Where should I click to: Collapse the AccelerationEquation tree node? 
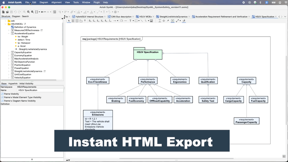8,33
